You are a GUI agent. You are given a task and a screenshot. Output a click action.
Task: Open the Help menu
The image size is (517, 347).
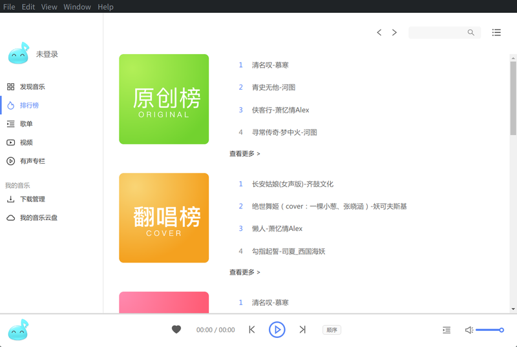[105, 6]
